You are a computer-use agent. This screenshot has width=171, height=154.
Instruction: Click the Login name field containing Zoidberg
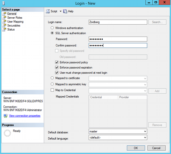click(118, 22)
